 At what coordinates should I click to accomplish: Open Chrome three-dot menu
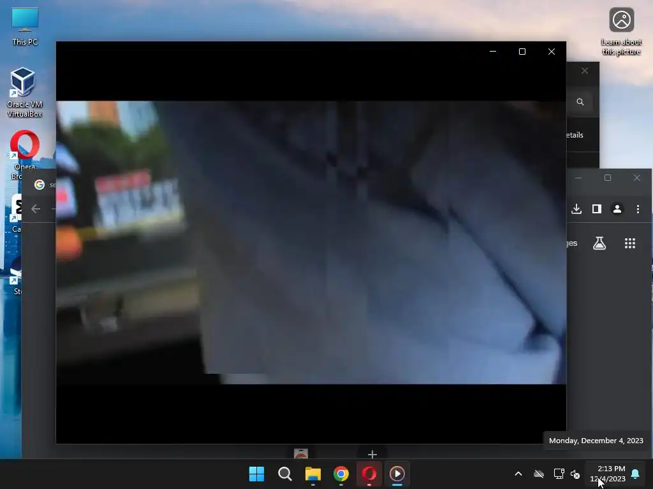(638, 209)
